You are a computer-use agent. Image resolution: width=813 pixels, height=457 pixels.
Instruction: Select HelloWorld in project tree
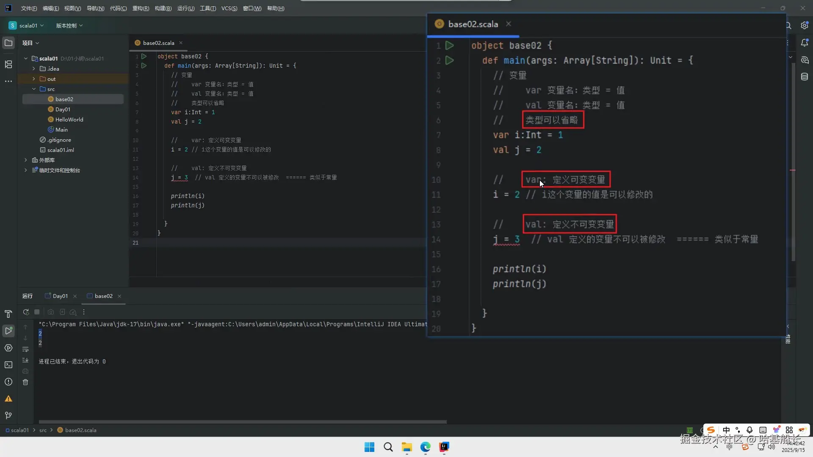click(x=69, y=119)
